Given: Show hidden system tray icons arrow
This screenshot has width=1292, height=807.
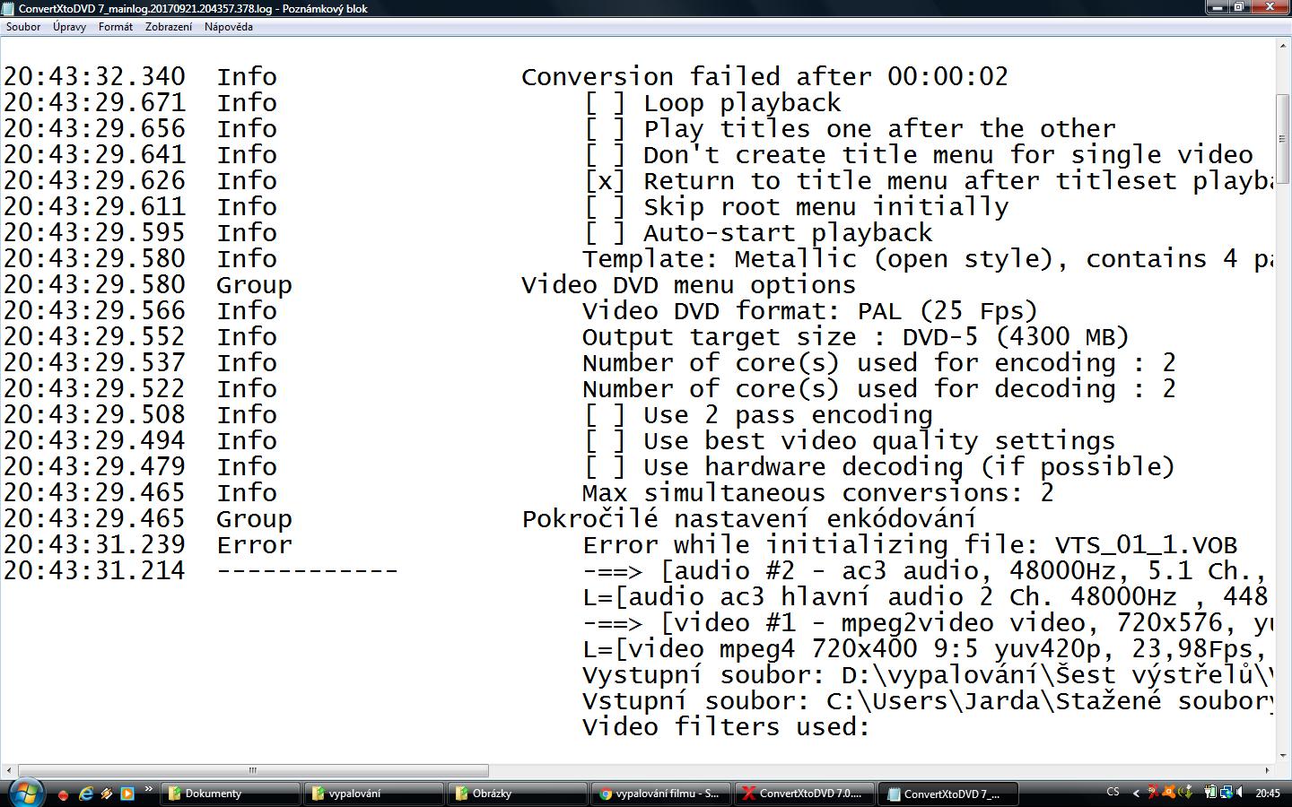Looking at the screenshot, I should (1136, 794).
